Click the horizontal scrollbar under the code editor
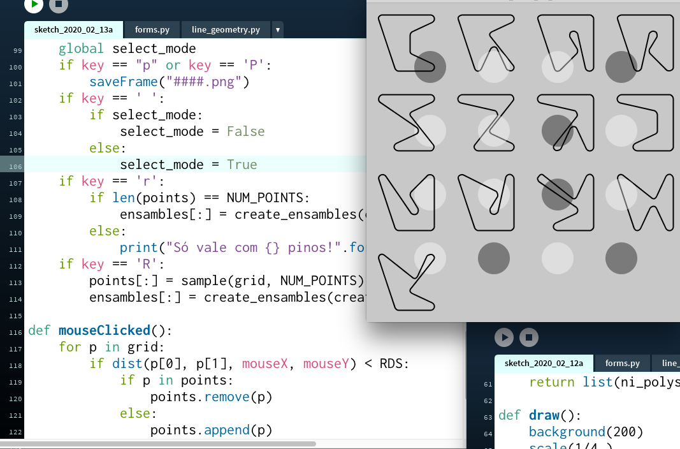This screenshot has height=449, width=680. (158, 444)
